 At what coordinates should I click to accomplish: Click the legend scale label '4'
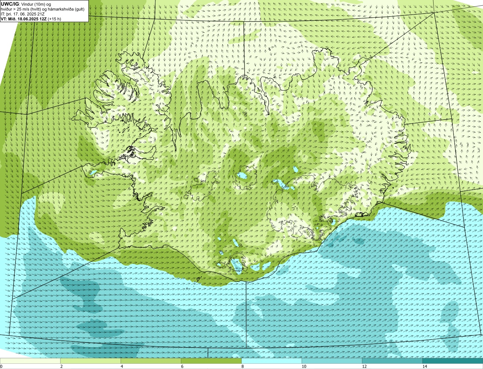coord(122,366)
